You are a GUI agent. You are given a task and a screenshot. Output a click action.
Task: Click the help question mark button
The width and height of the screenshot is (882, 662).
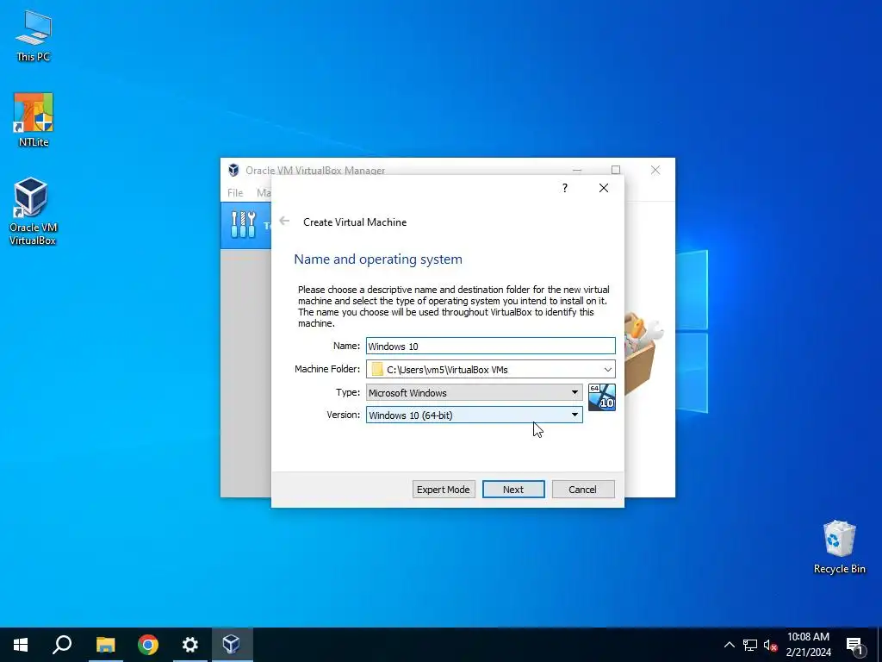[565, 188]
